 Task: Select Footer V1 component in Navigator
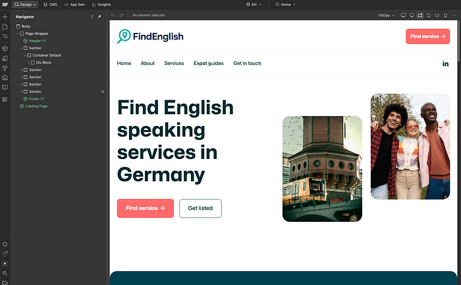[36, 99]
